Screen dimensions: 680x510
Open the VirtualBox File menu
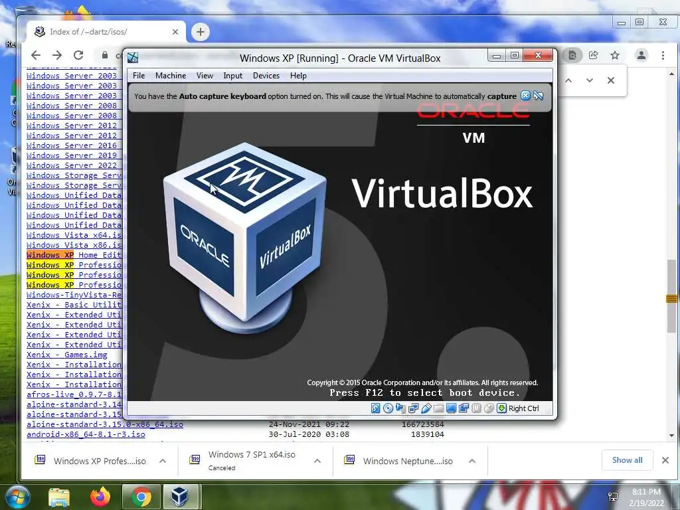139,76
